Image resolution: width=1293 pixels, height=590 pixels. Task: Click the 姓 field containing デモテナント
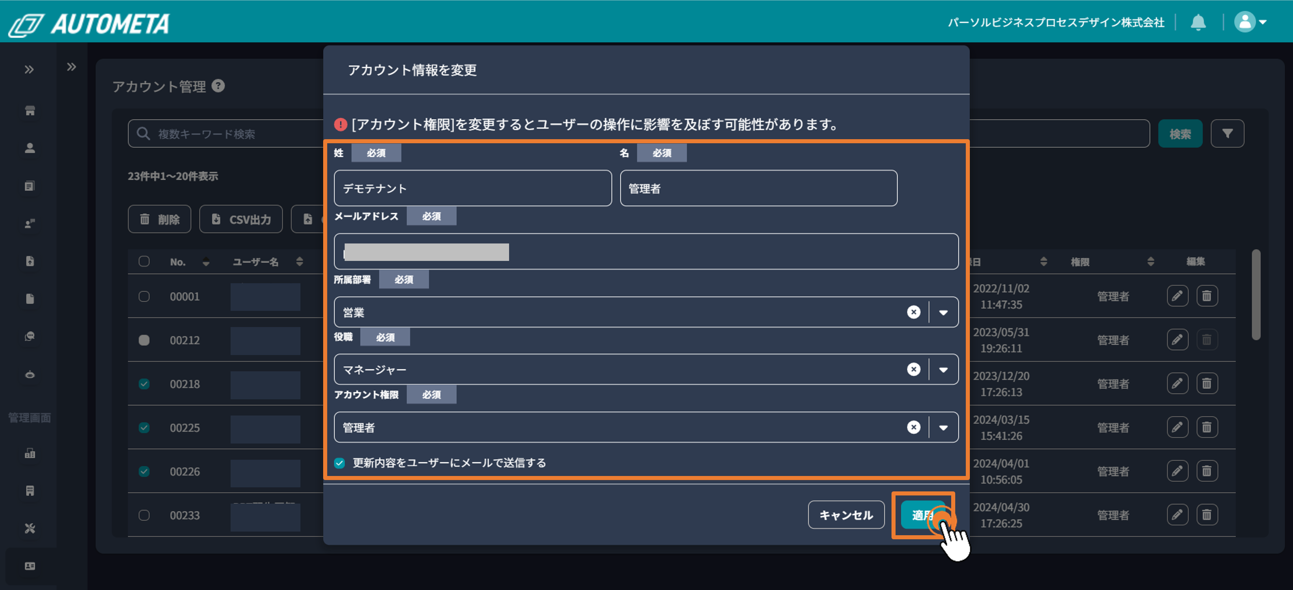[473, 188]
